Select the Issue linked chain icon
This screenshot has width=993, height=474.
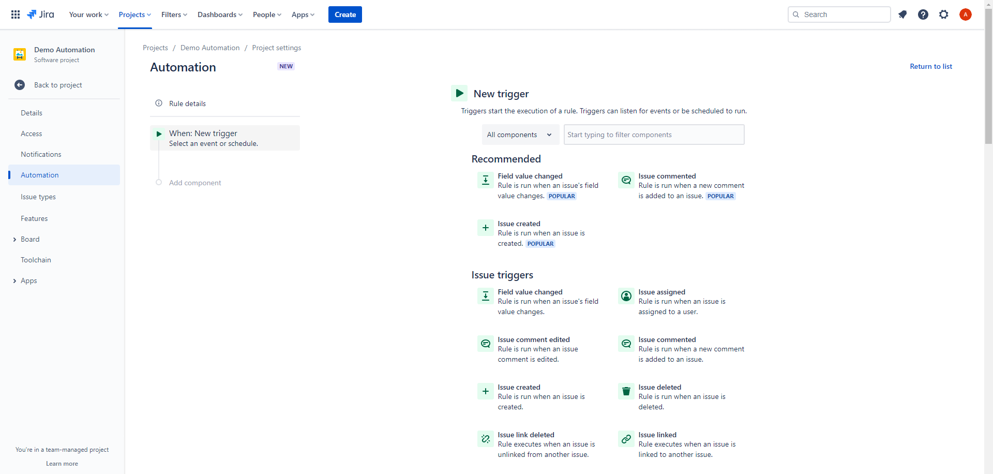(x=626, y=439)
